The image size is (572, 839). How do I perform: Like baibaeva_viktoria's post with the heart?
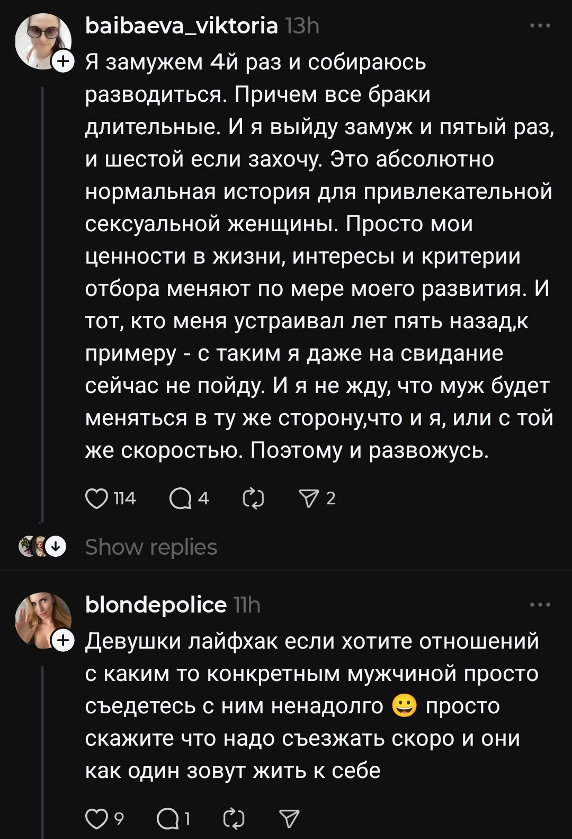[96, 499]
